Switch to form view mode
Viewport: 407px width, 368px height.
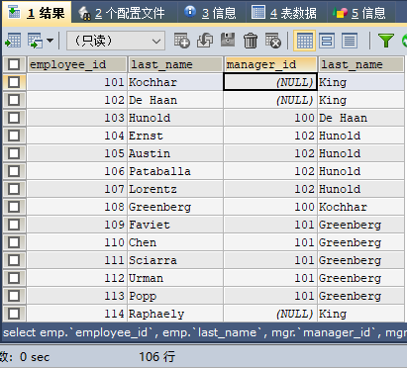327,41
